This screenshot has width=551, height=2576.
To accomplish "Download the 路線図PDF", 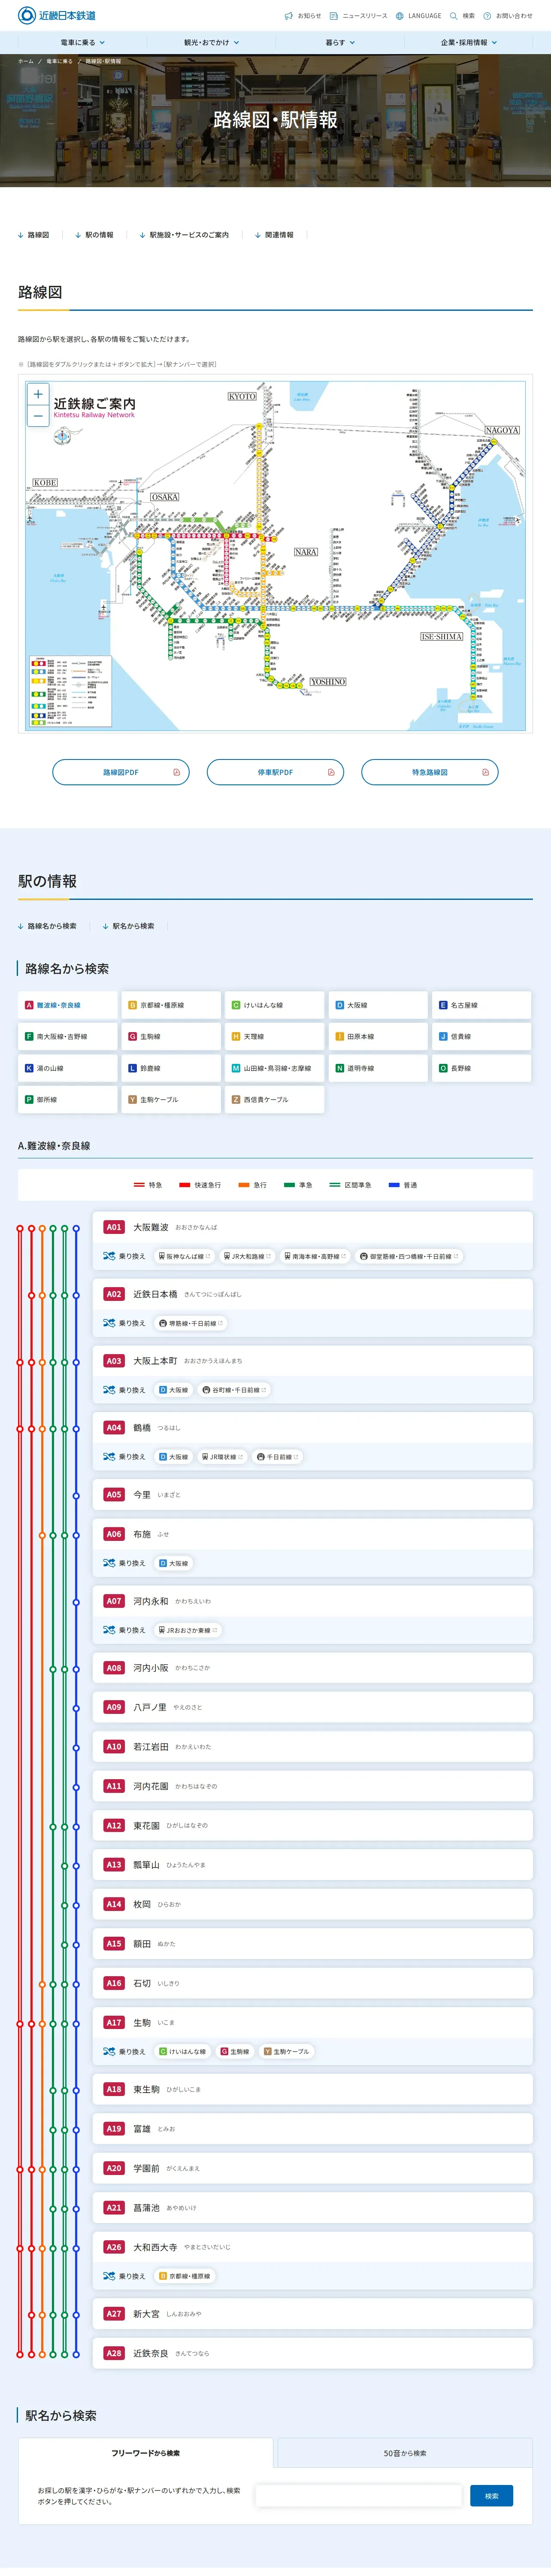I will [x=121, y=772].
